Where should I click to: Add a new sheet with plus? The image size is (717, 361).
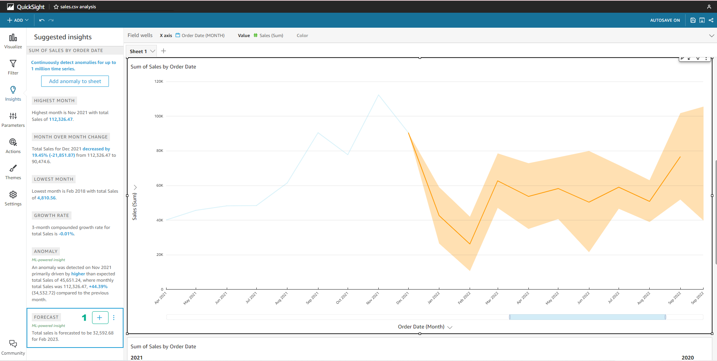164,51
